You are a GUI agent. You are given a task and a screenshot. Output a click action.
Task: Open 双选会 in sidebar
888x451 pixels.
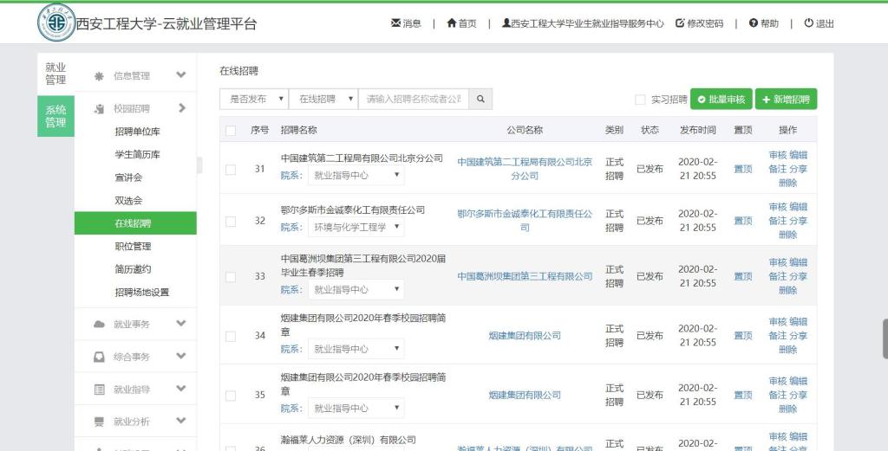pyautogui.click(x=128, y=201)
